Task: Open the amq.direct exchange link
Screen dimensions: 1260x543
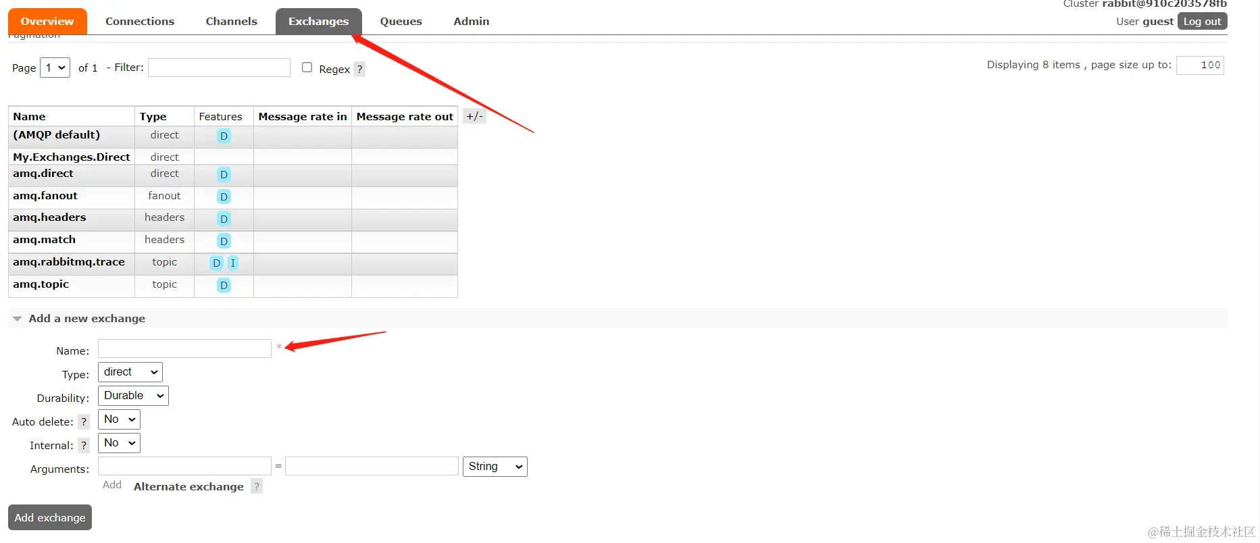Action: pyautogui.click(x=43, y=174)
